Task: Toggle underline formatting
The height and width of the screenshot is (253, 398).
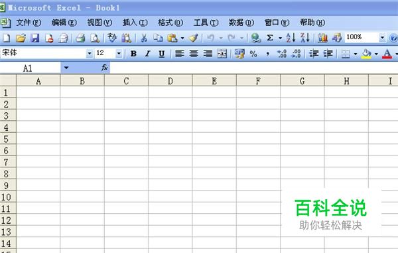Action: (x=162, y=54)
